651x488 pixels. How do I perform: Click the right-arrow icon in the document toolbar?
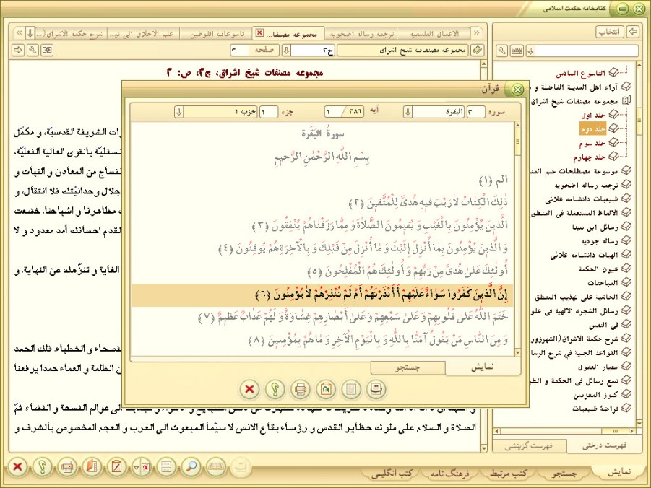[18, 51]
